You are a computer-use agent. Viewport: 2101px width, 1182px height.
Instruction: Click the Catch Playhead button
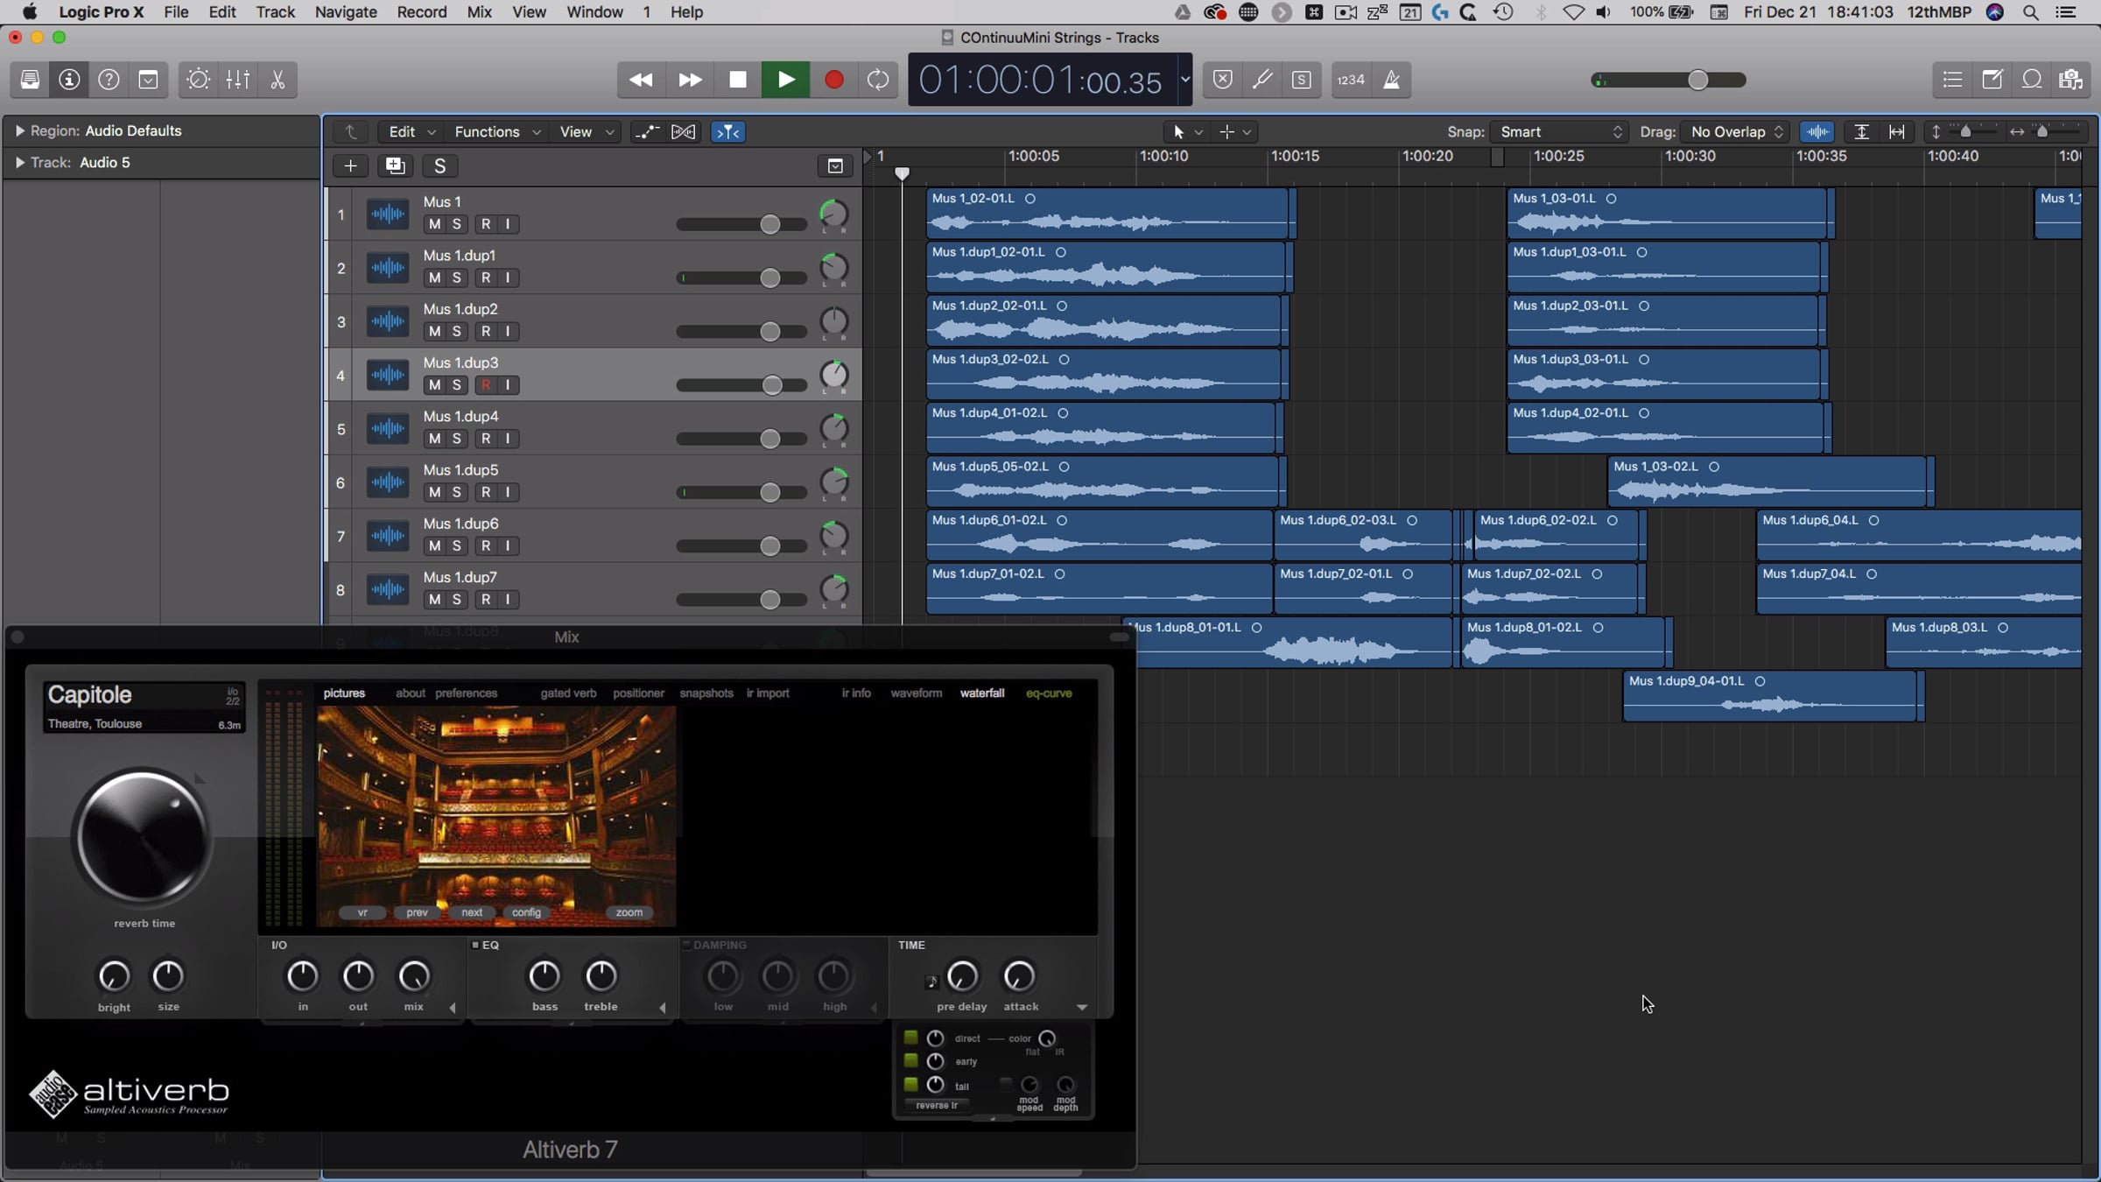pos(727,132)
